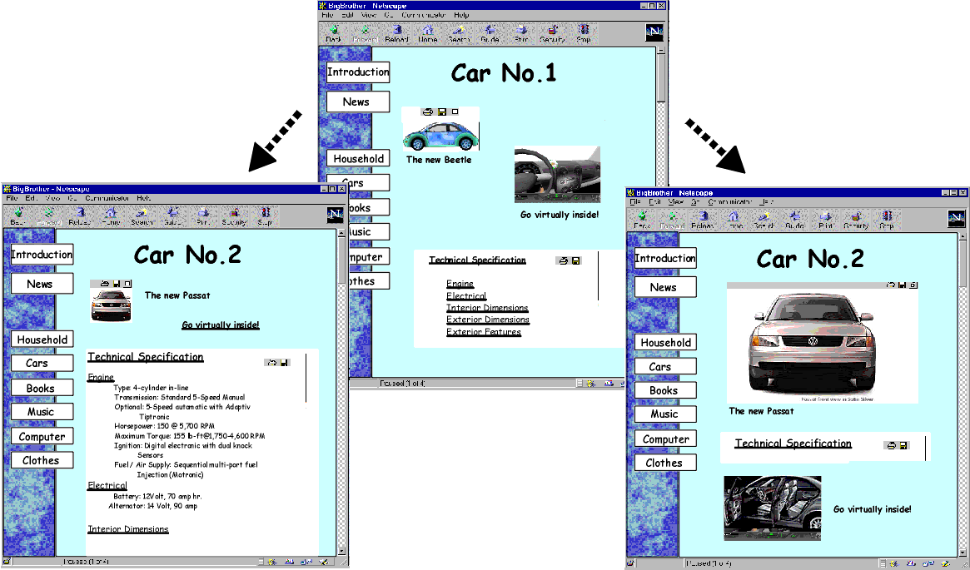Screen dimensions: 970x570
Task: Open Security in the Car No.1 window toolbar
Action: [552, 32]
